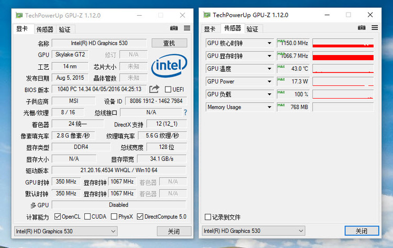Click the 查找 lookup button
This screenshot has width=393, height=248.
click(169, 43)
